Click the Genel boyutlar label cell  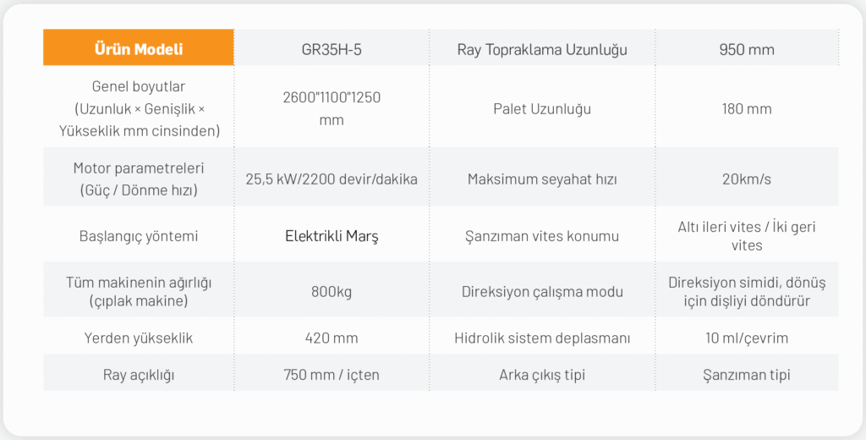(x=139, y=108)
